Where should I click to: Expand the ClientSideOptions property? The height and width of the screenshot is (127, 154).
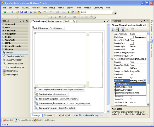[x=112, y=59]
